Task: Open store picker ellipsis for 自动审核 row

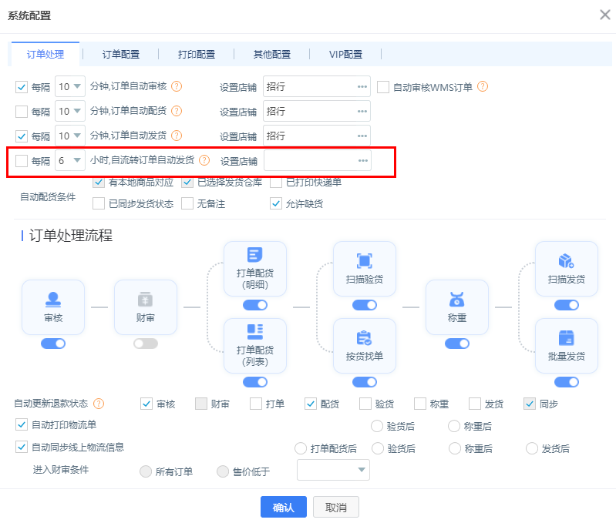Action: click(x=362, y=87)
